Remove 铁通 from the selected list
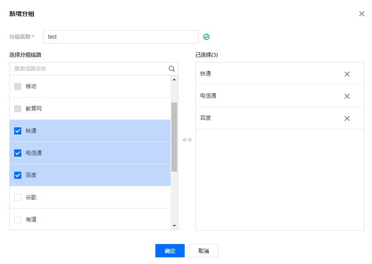The width and height of the screenshot is (372, 264). pos(347,74)
